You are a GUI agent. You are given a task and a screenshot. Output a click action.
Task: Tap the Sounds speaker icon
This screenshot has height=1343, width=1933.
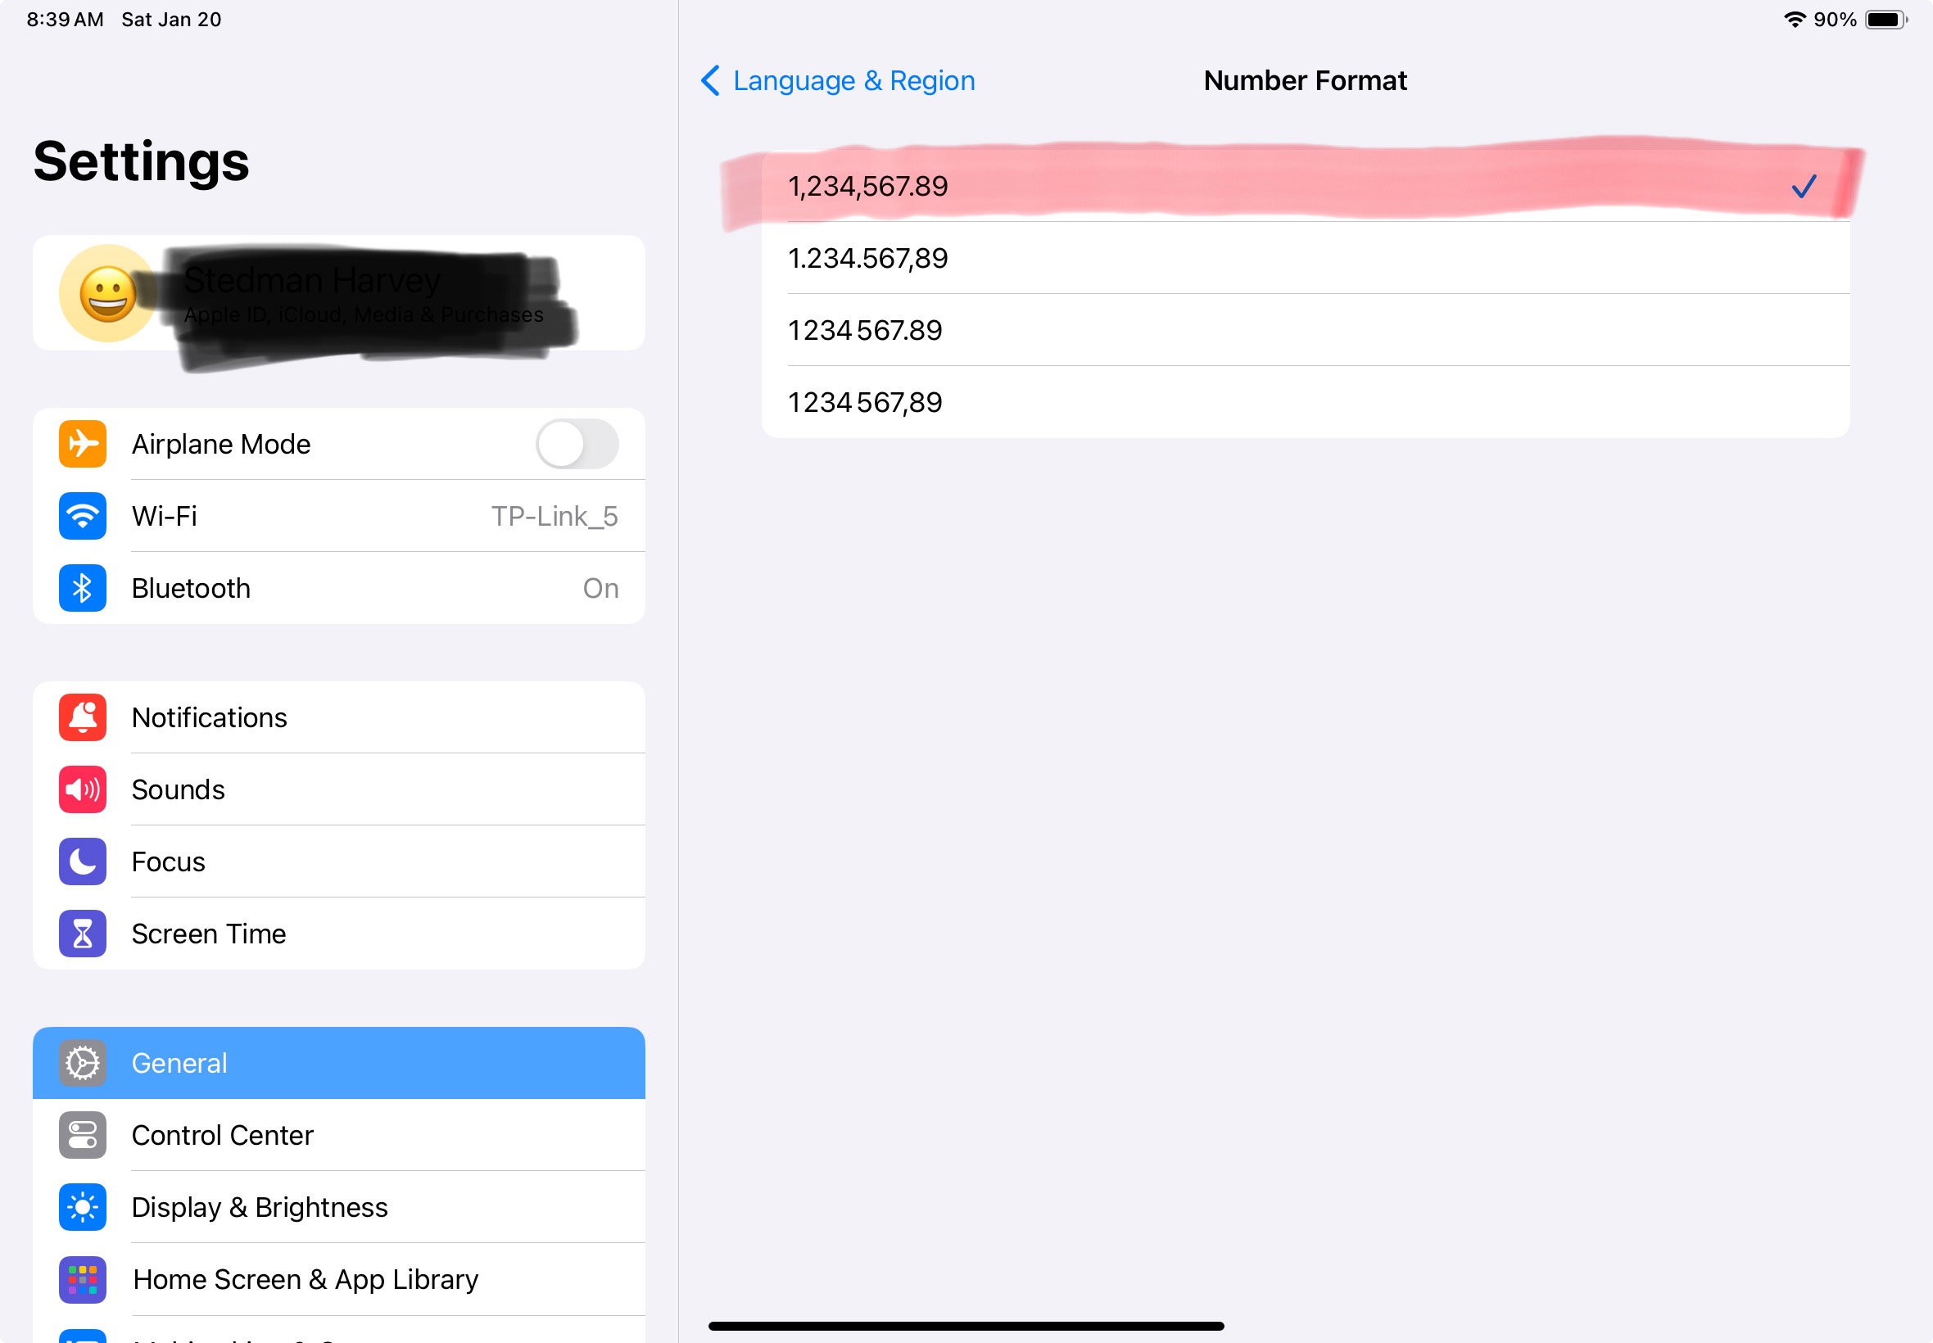(x=83, y=789)
